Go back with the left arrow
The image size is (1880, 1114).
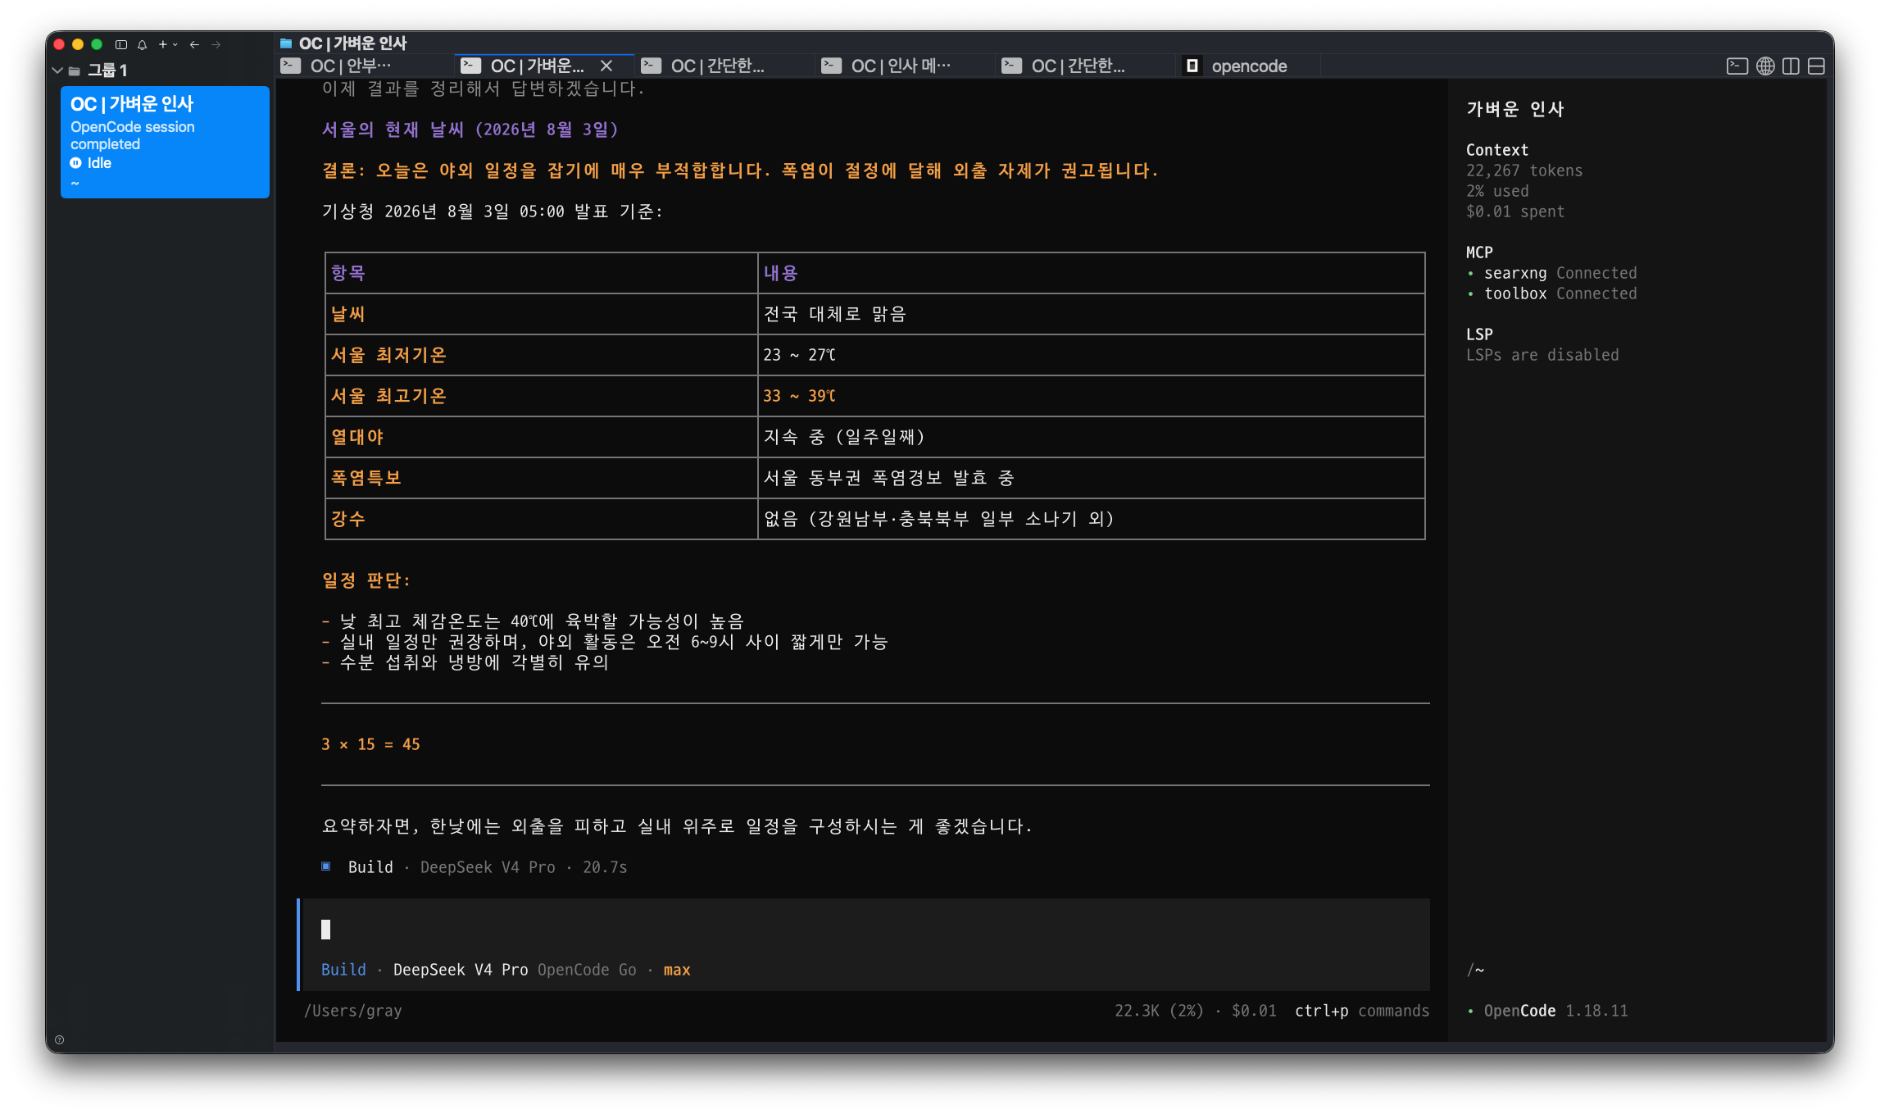(194, 44)
